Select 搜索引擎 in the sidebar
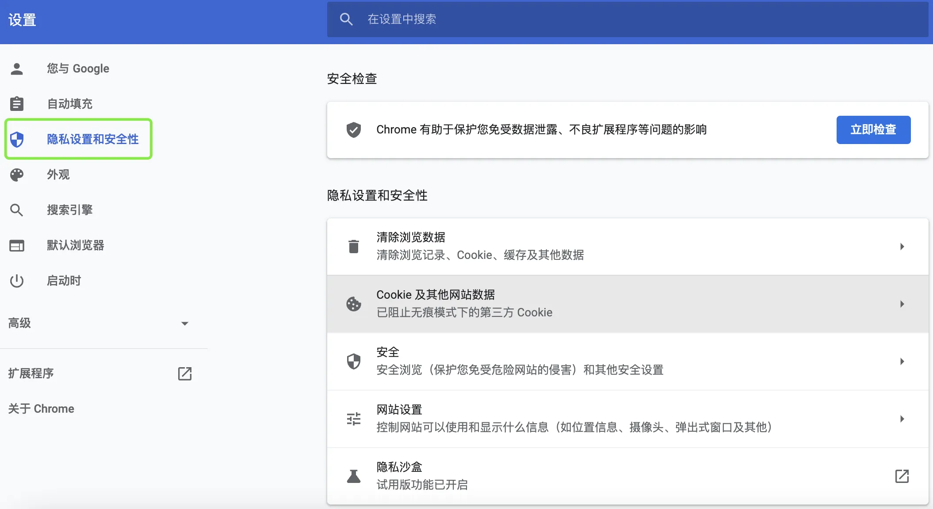 70,210
